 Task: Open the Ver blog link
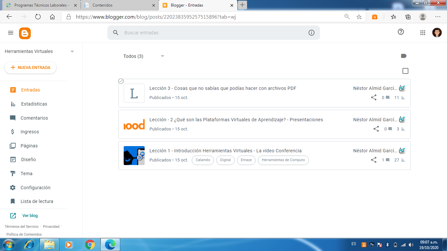[30, 216]
